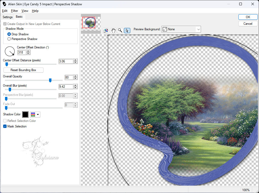Switch to the Settings tab
The width and height of the screenshot is (259, 193).
click(x=7, y=17)
